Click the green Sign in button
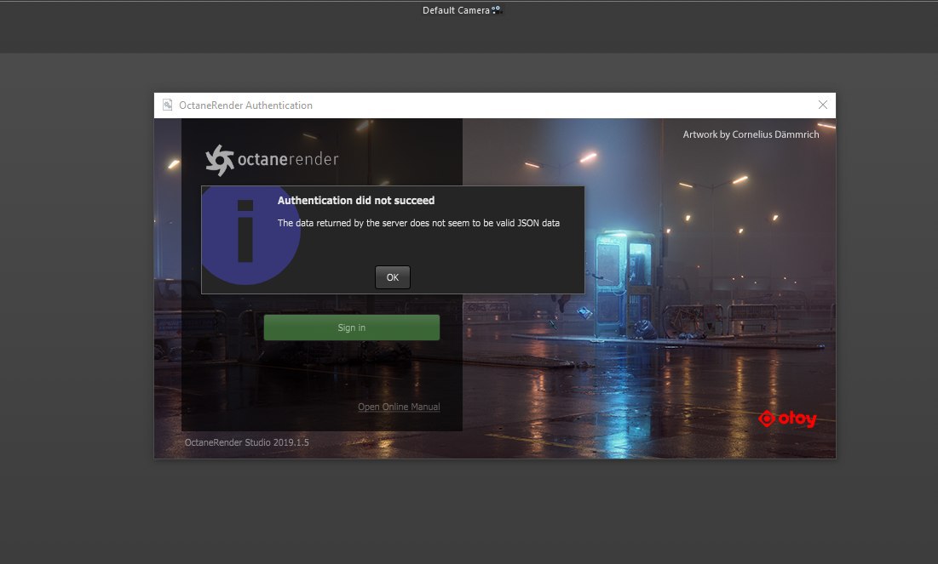Screen dimensions: 938x564 352,328
